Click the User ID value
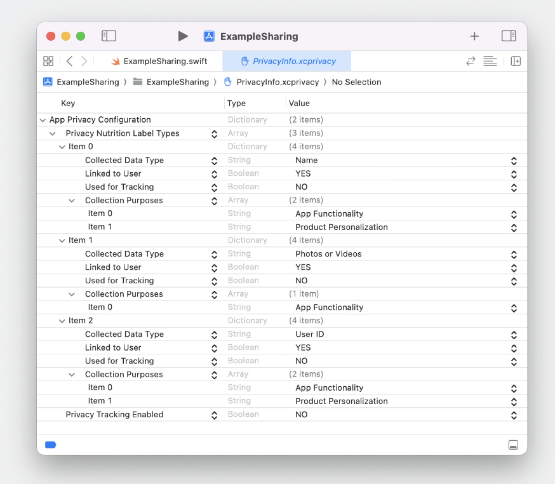555x484 pixels. (310, 334)
